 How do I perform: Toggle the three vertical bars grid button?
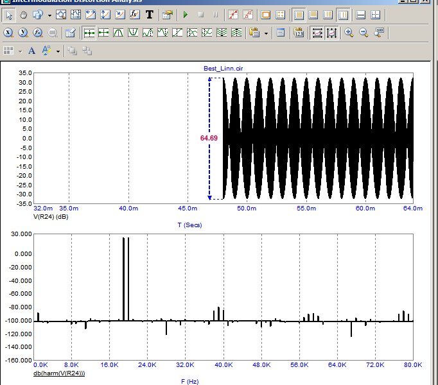coord(328,15)
